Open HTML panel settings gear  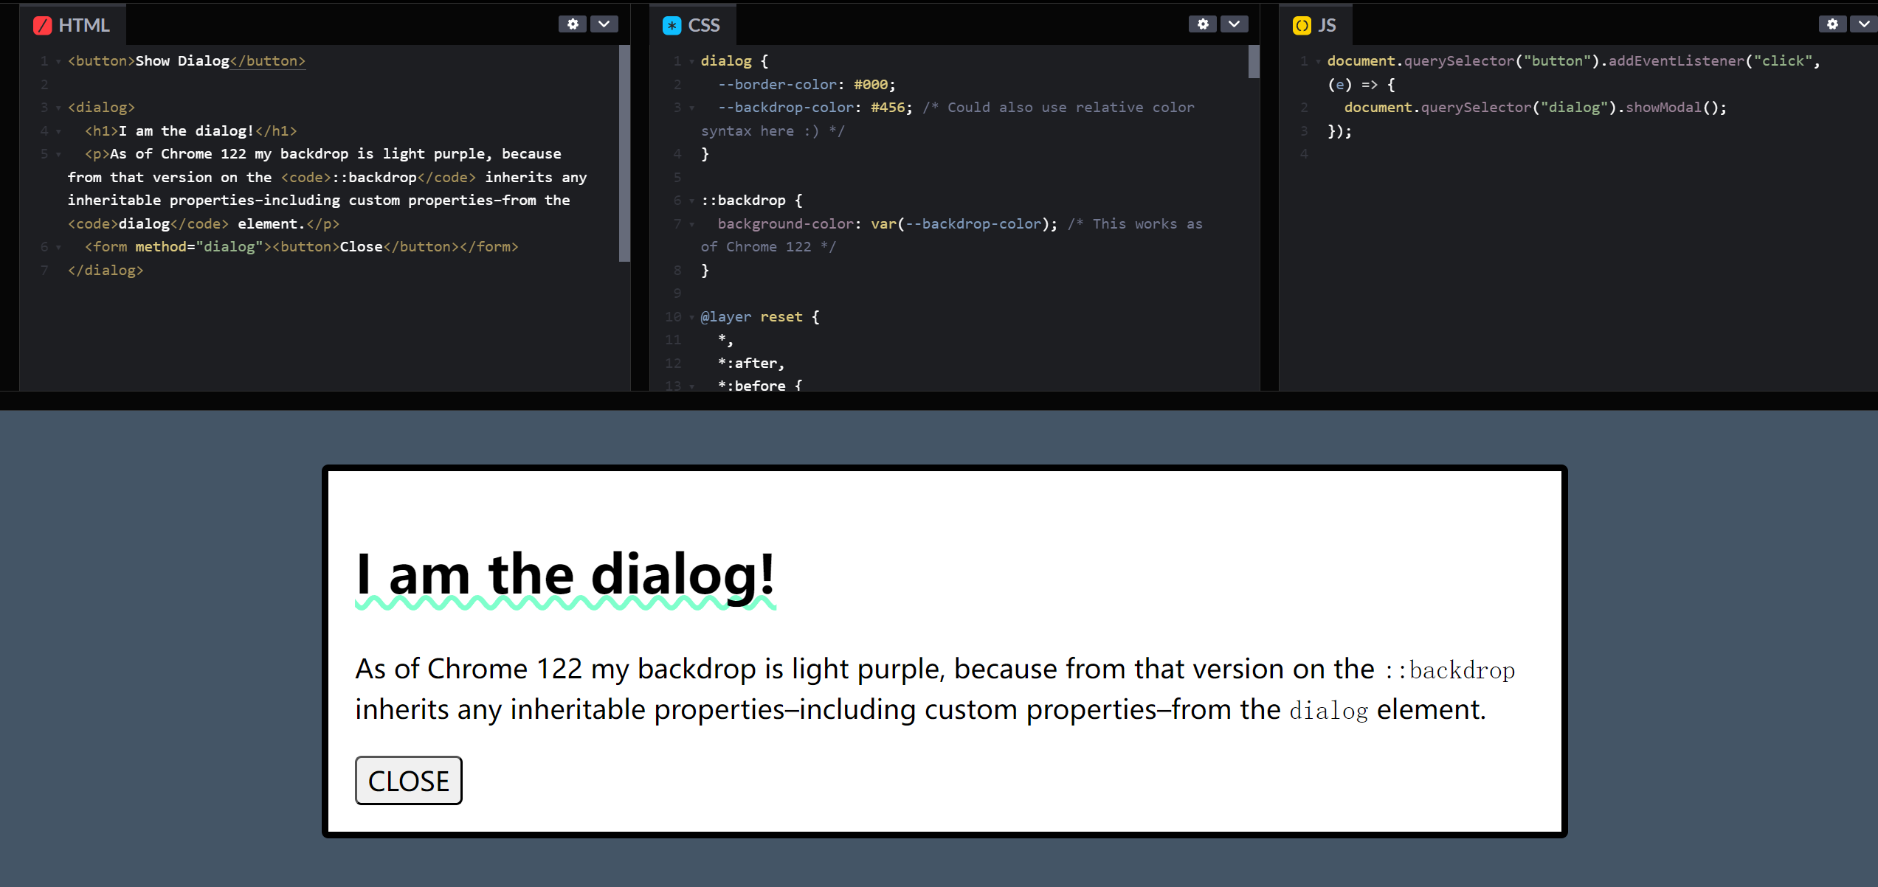(573, 24)
